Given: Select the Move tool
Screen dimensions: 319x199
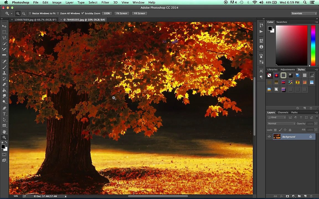Looking at the screenshot, I should click(x=4, y=26).
